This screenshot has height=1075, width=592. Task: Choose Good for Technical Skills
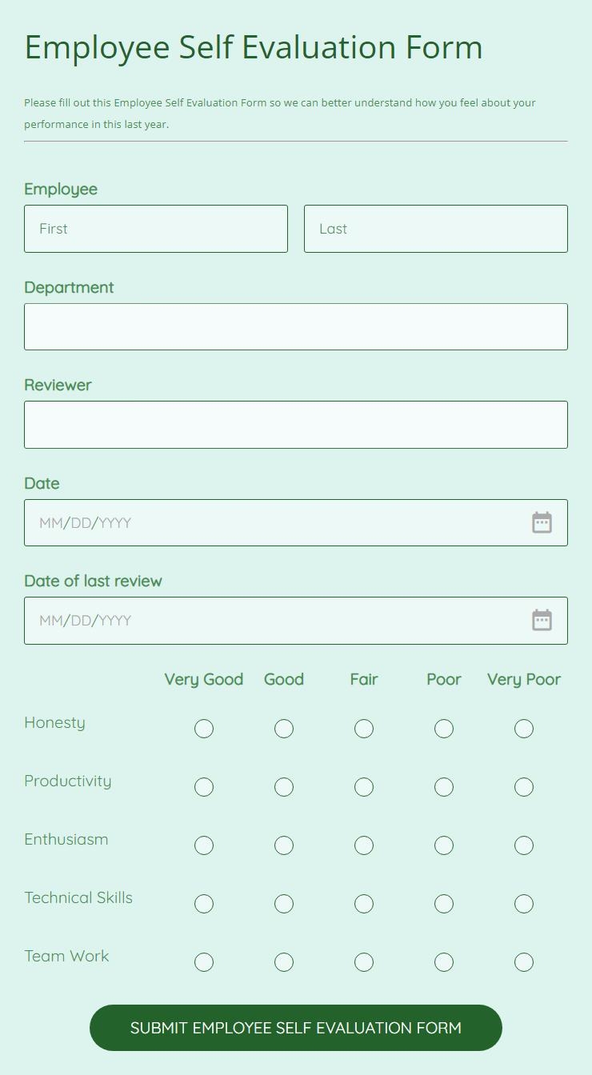click(284, 904)
